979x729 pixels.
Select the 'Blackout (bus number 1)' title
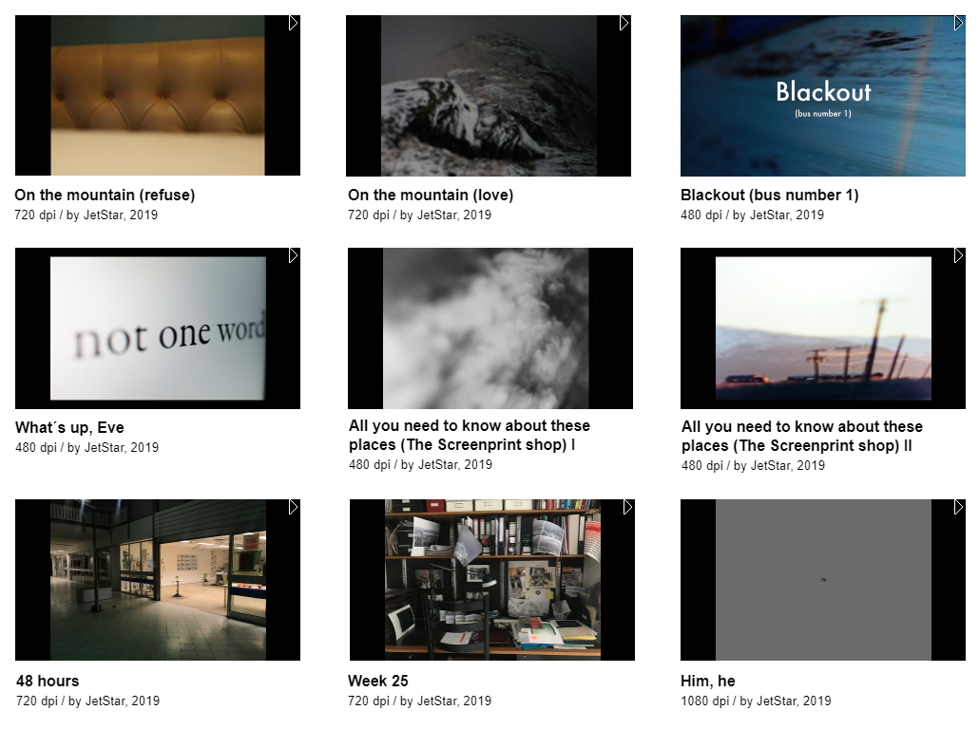click(x=769, y=195)
